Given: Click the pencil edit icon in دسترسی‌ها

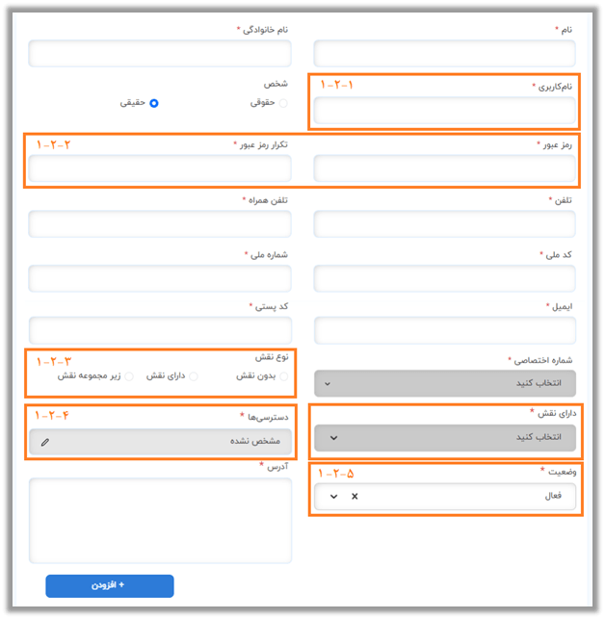Looking at the screenshot, I should point(45,442).
